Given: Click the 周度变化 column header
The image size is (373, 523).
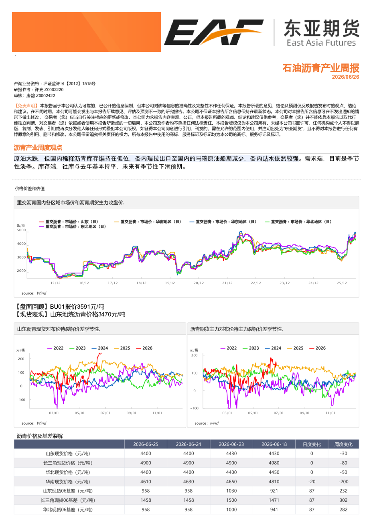Looking at the screenshot, I should (343, 444).
